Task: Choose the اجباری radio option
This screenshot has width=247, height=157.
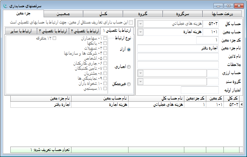Action: click(x=129, y=67)
